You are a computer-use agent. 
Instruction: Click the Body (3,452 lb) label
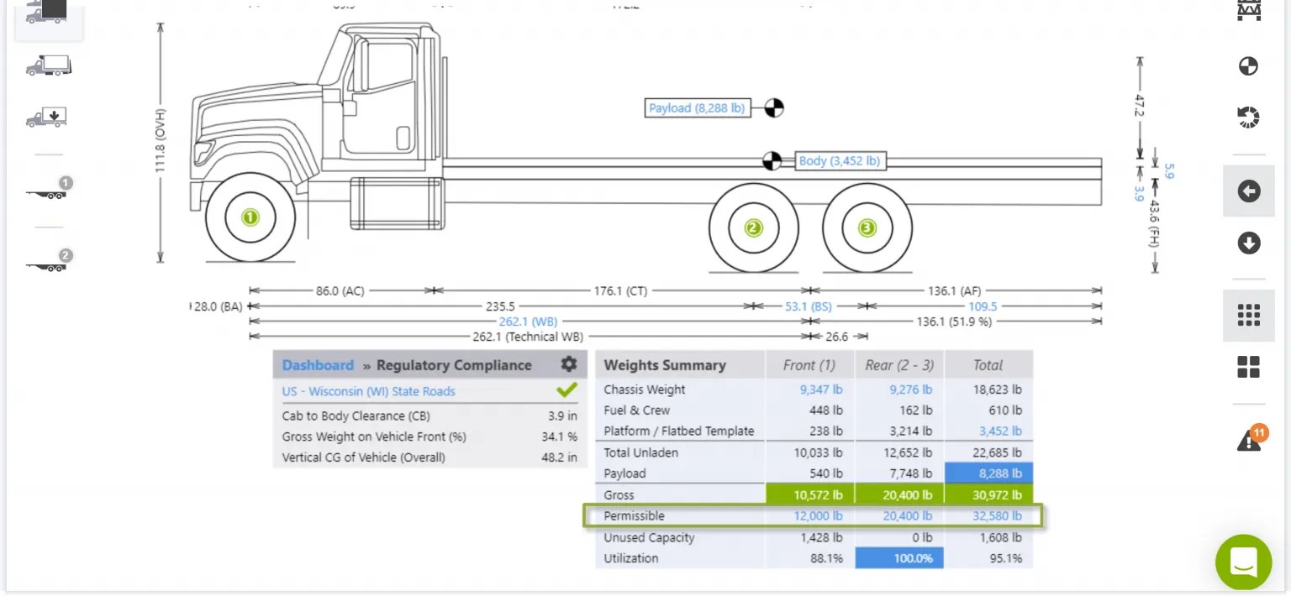click(x=840, y=160)
